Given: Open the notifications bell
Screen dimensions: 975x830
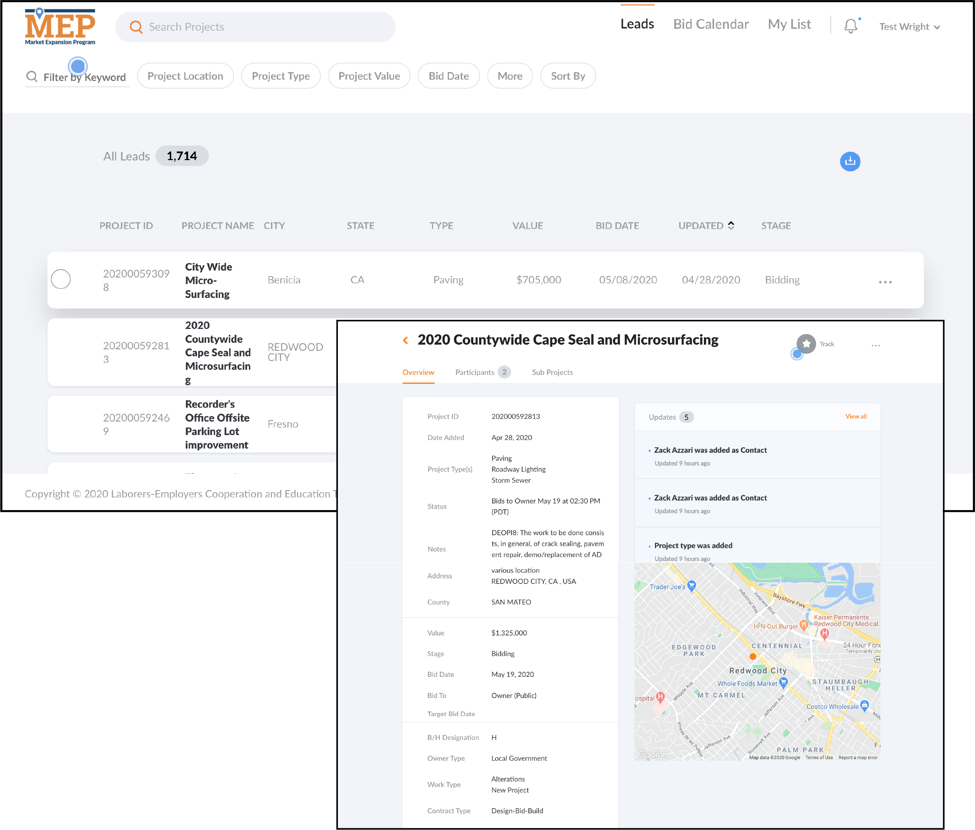Looking at the screenshot, I should pos(850,26).
